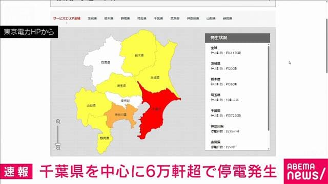The image size is (328, 184).
Task: Select the サービスエリア全域 tab
Action: 67,18
